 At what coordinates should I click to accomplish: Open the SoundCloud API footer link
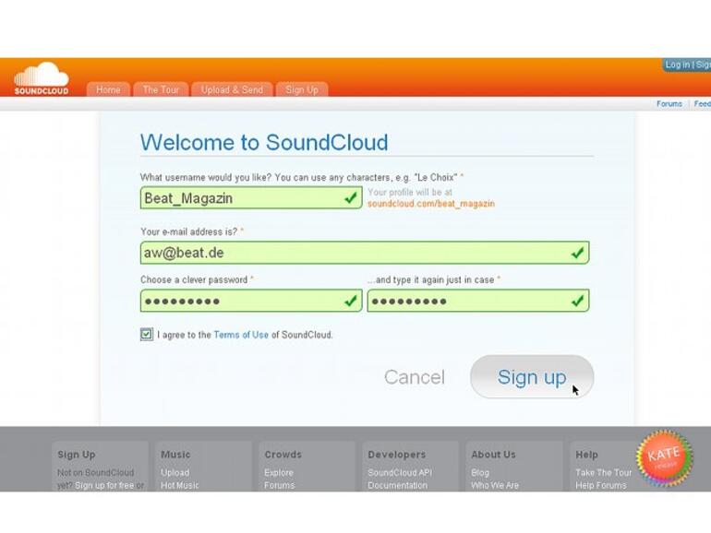[x=400, y=473]
